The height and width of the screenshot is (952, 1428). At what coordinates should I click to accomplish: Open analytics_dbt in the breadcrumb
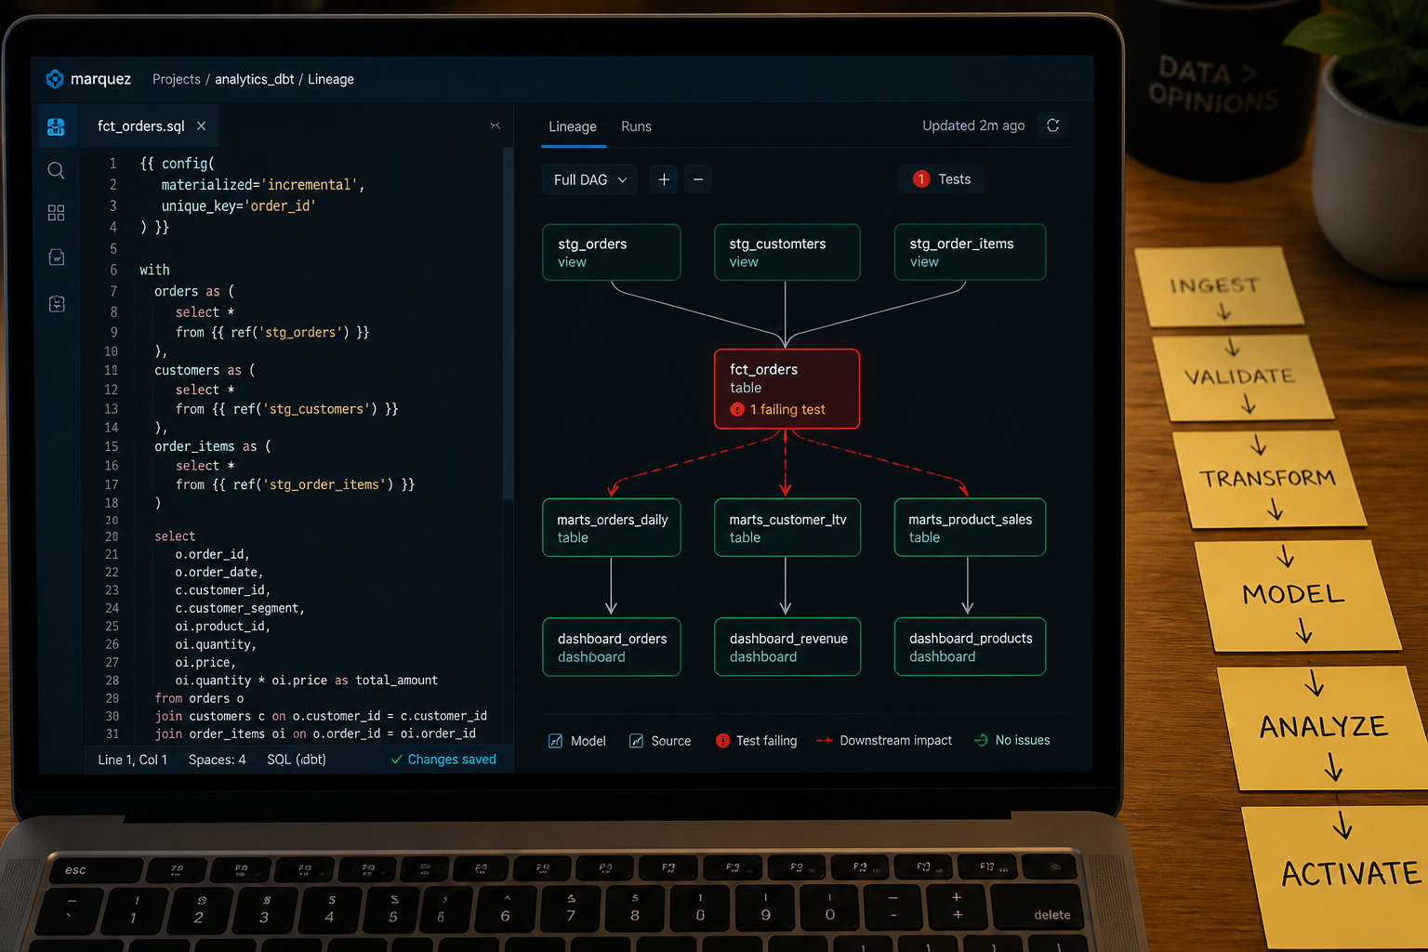[x=255, y=79]
